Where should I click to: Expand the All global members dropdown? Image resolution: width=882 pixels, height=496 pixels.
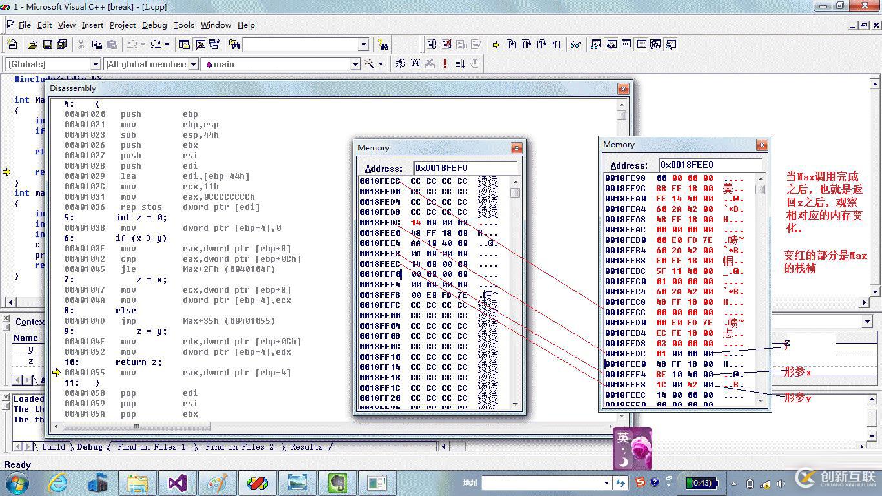click(192, 64)
